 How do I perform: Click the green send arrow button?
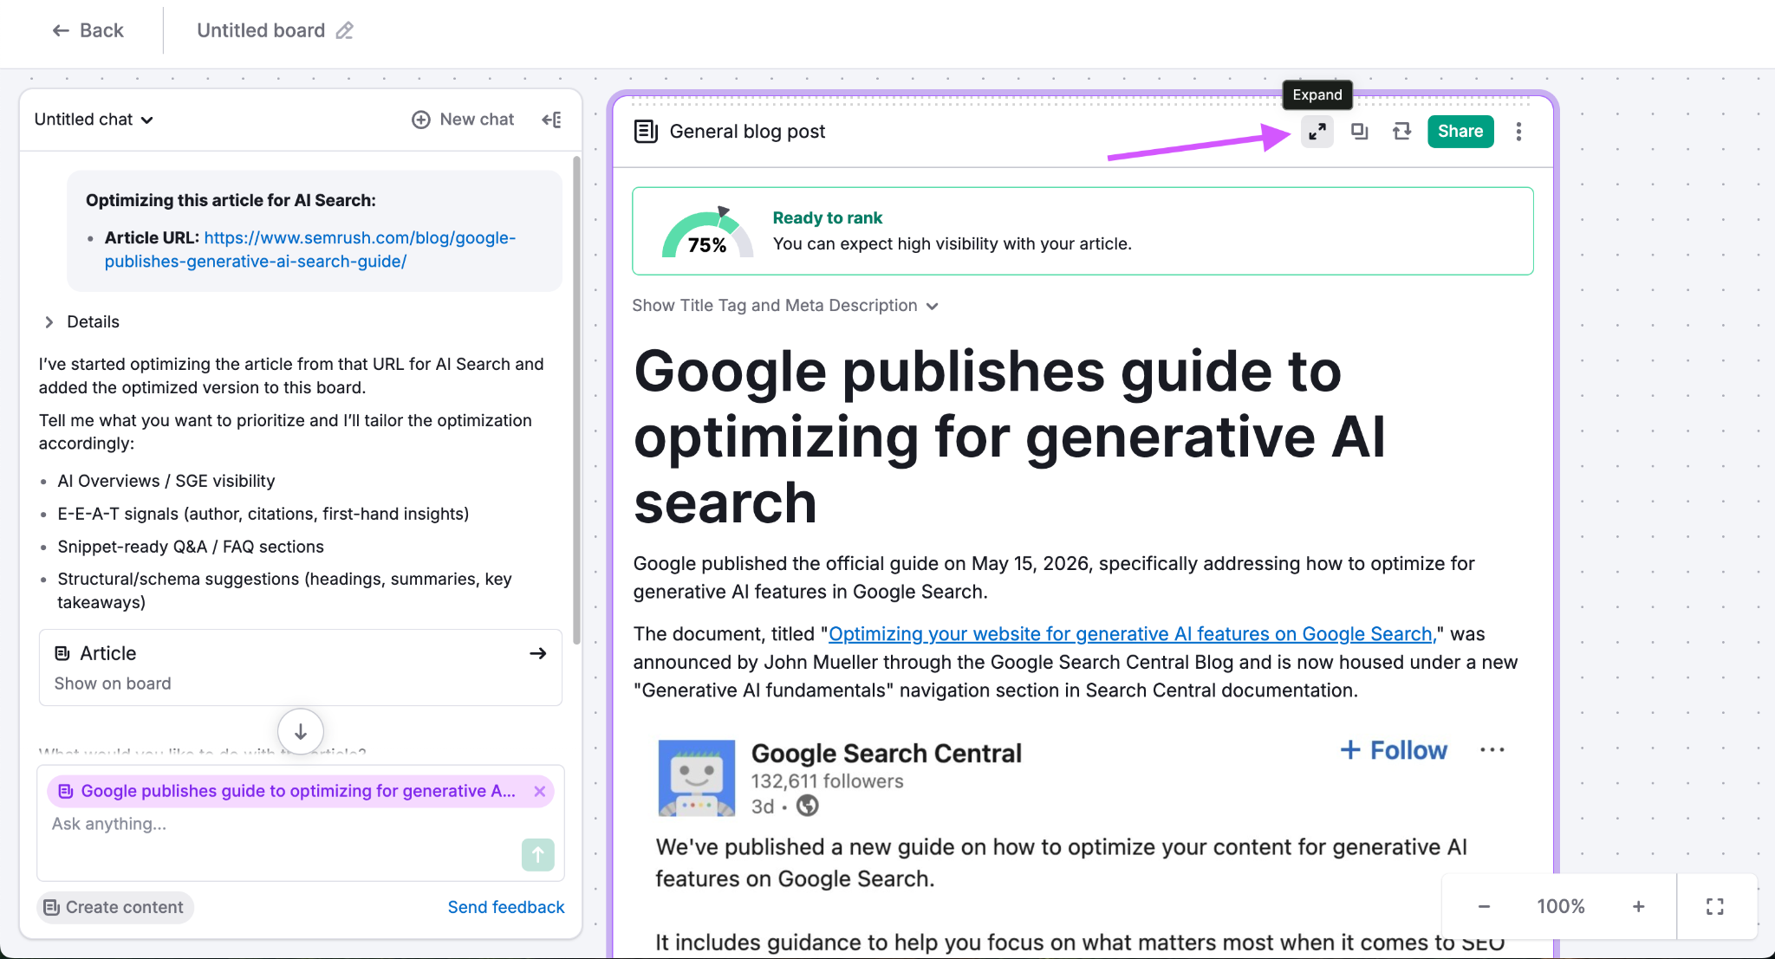[537, 855]
